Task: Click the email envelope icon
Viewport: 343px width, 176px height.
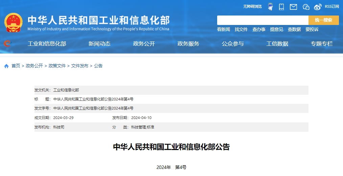Action: point(293,7)
